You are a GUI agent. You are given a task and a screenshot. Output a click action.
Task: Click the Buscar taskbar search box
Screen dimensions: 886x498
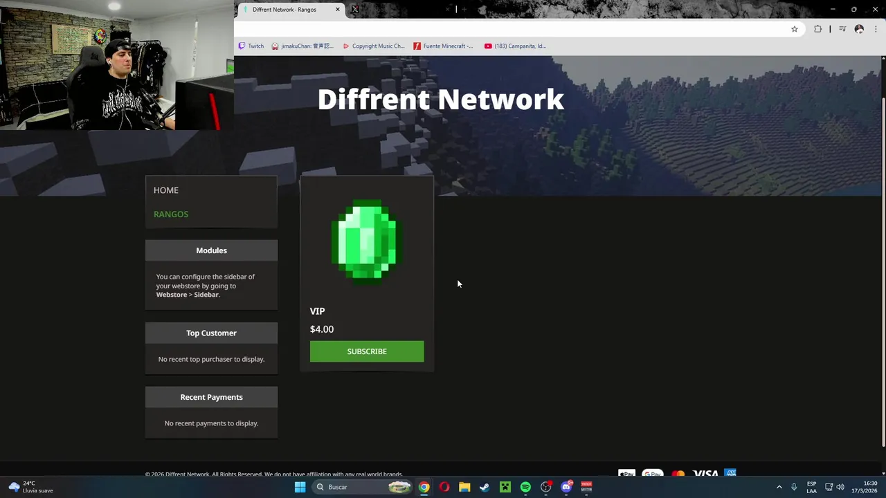point(363,487)
